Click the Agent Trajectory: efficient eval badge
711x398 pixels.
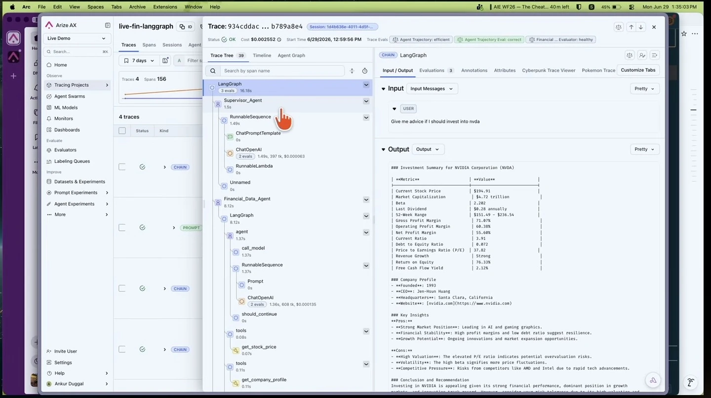coord(420,39)
